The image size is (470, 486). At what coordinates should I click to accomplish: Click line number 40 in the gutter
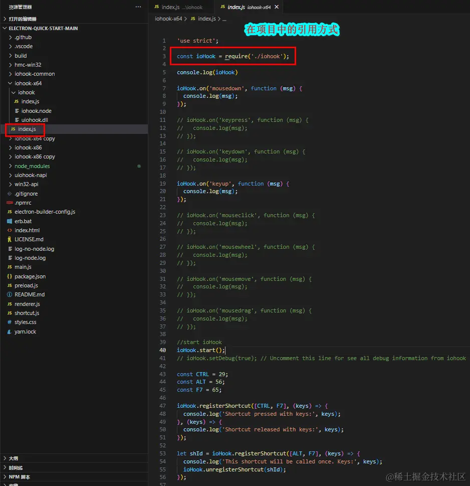[162, 350]
